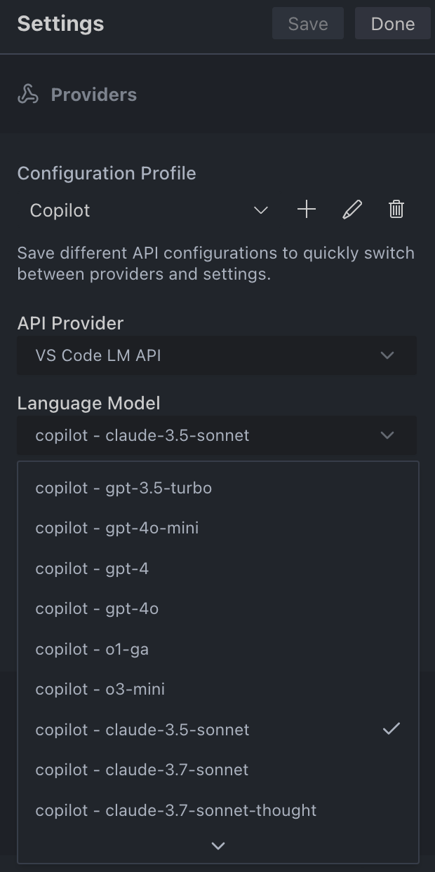
Task: Click the Save button
Action: [x=308, y=24]
